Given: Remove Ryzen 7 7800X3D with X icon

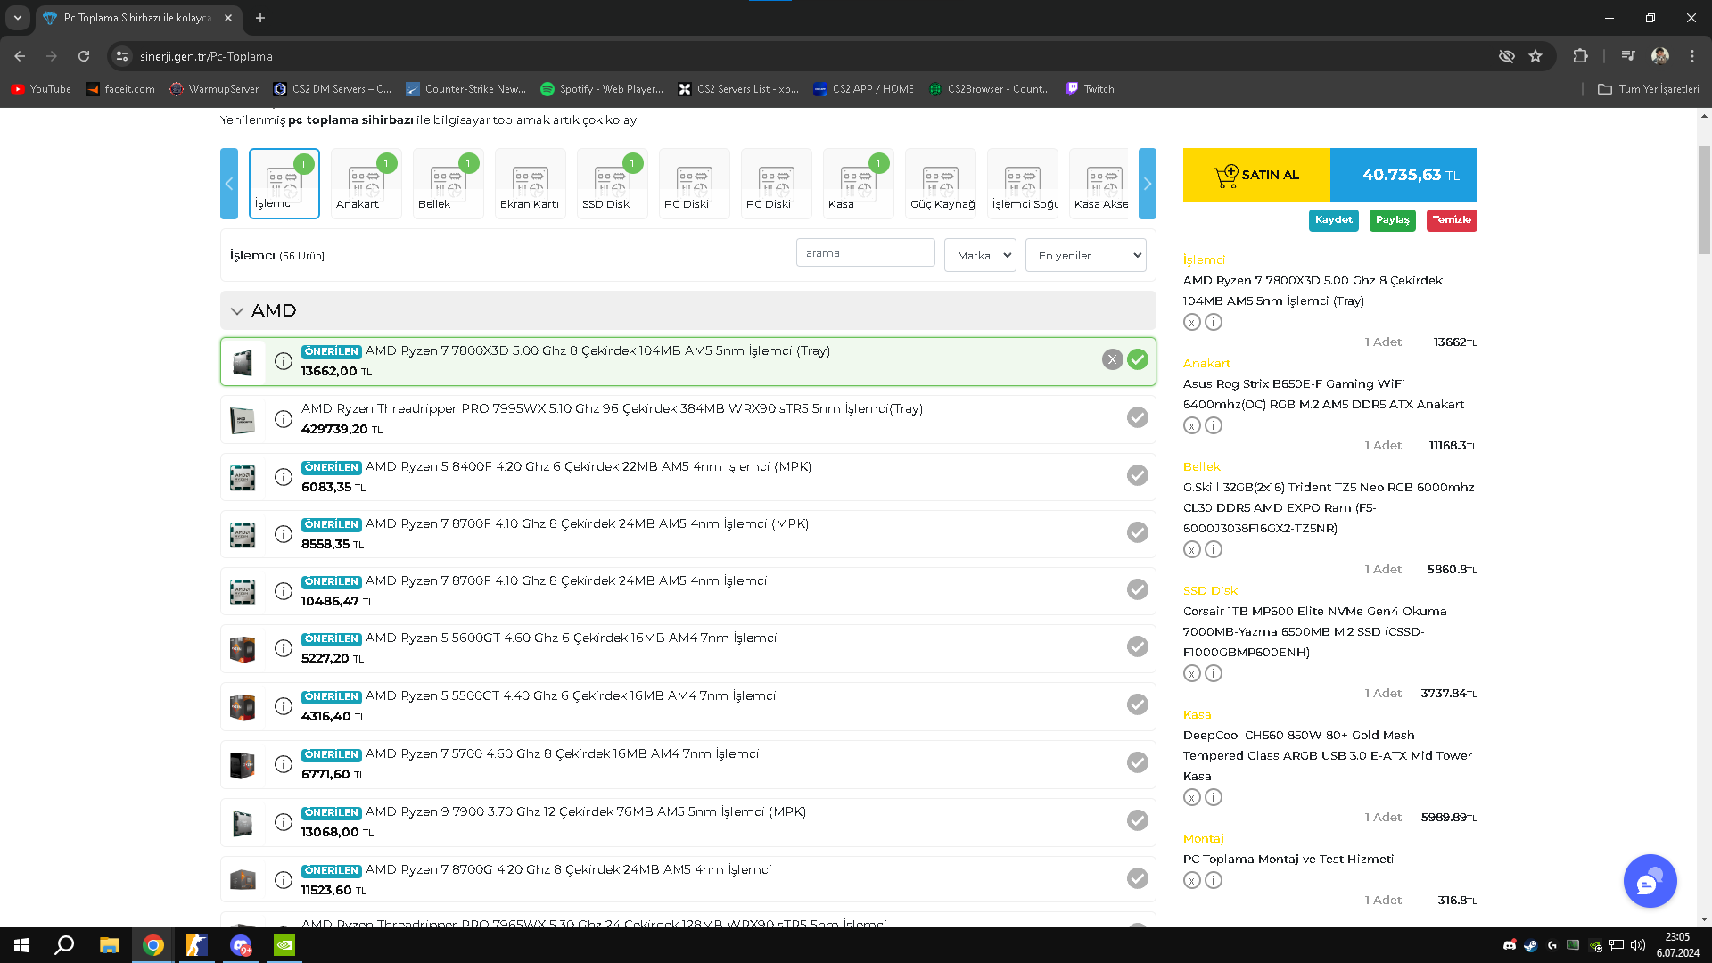Looking at the screenshot, I should (x=1112, y=359).
